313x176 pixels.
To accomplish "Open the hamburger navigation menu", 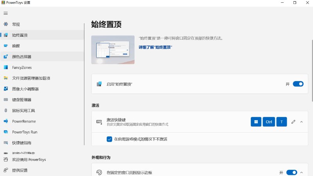I will [5, 13].
